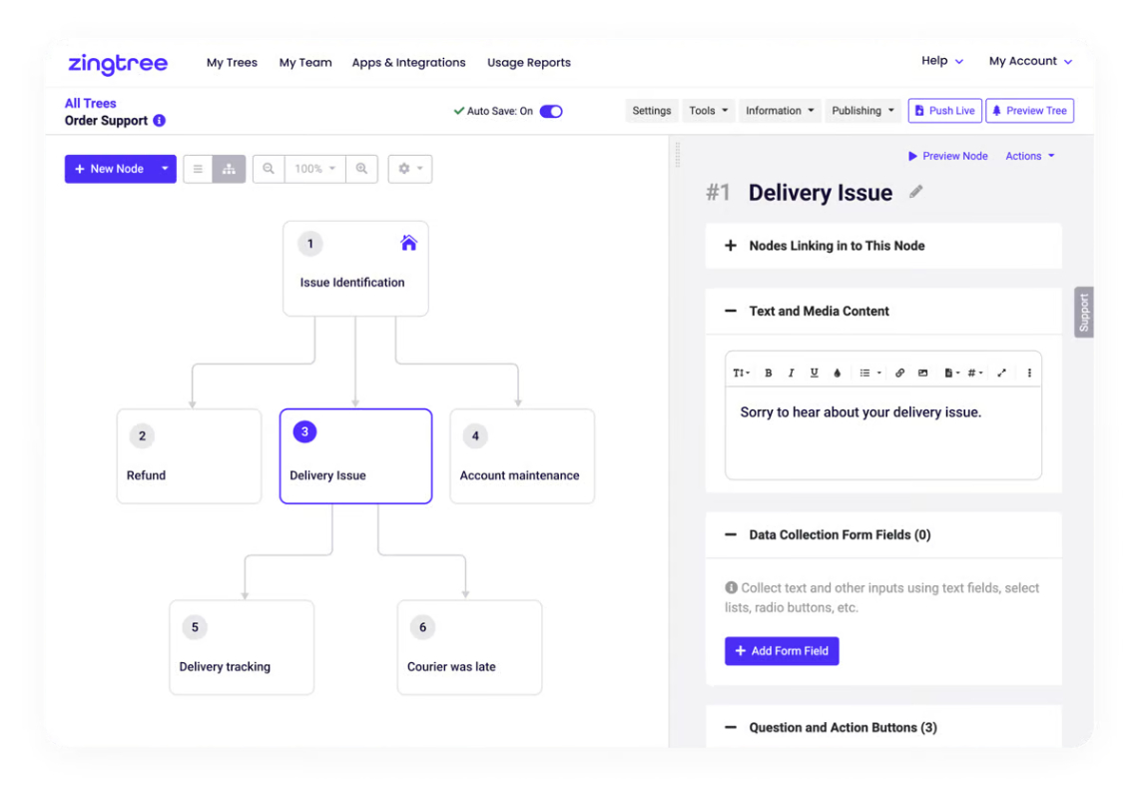Click the Add Form Field button
Screen dimensions: 1139x799
pos(782,651)
